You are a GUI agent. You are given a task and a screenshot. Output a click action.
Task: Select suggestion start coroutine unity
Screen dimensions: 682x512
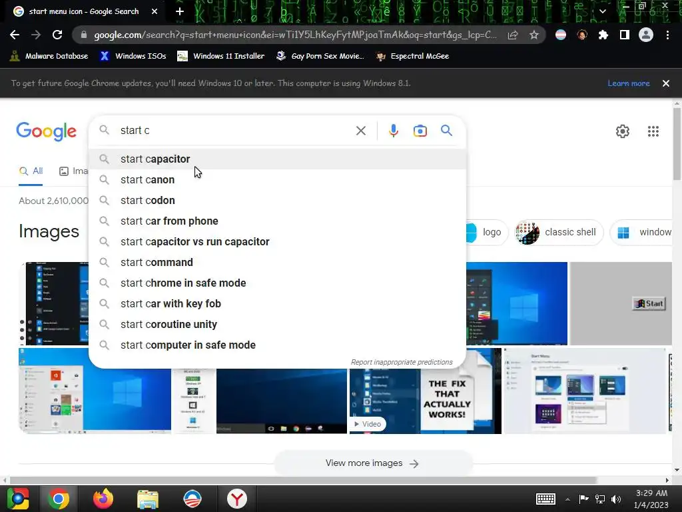pos(277,325)
